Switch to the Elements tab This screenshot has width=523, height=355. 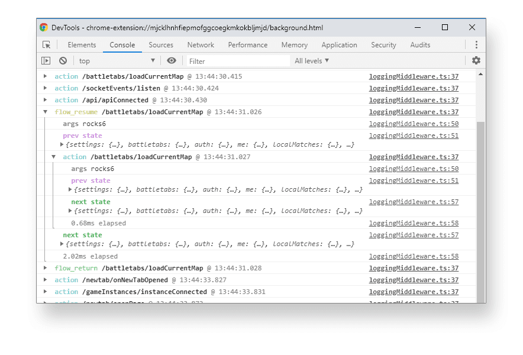[x=82, y=45]
